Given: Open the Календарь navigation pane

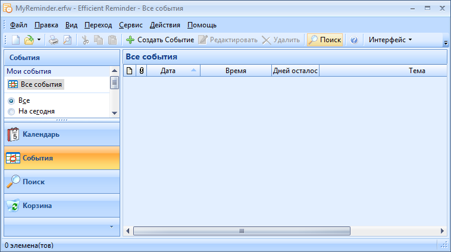Looking at the screenshot, I should (x=62, y=134).
